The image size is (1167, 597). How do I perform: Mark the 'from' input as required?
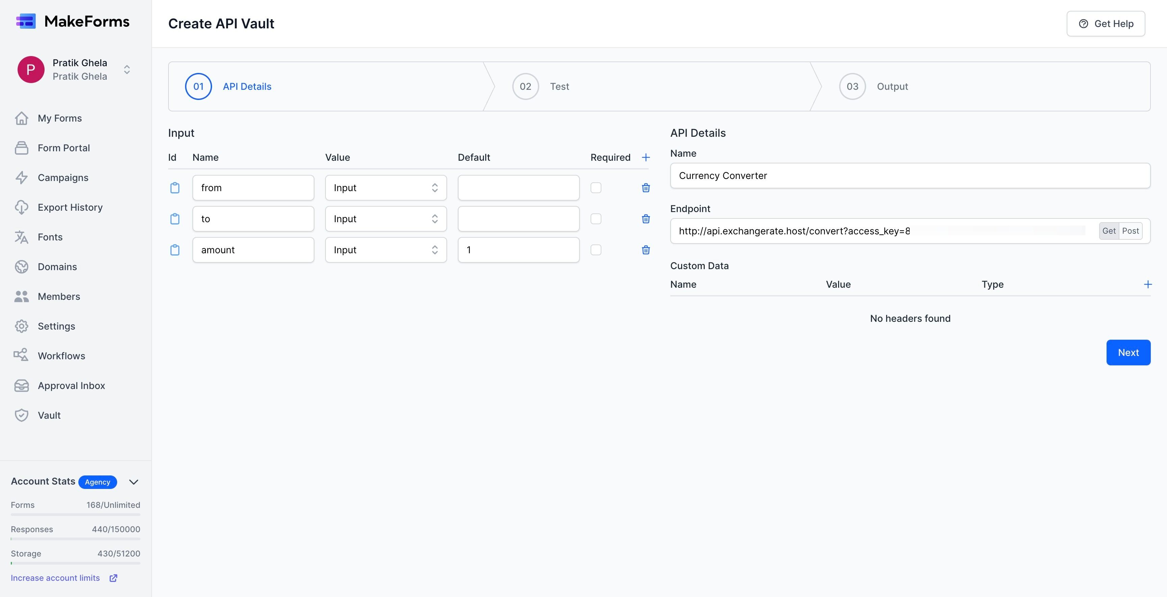click(x=596, y=187)
